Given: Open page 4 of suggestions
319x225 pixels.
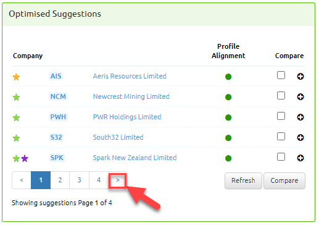Looking at the screenshot, I should coord(99,180).
